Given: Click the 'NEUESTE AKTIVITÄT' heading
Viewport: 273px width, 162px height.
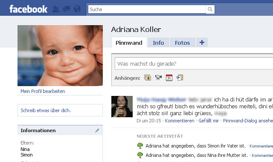Looking at the screenshot, I should coord(160,136).
